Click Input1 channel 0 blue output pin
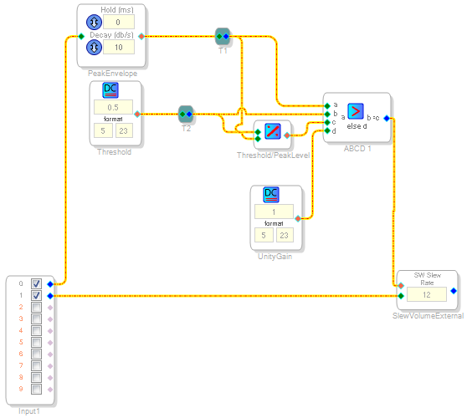This screenshot has width=467, height=418. [50, 284]
